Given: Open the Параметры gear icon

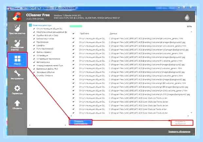Looking at the screenshot, I should pos(17,88).
